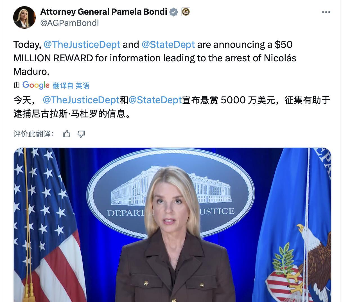This screenshot has height=302, width=343.
Task: Click the "翻译自 英语" translation source link
Action: 71,86
